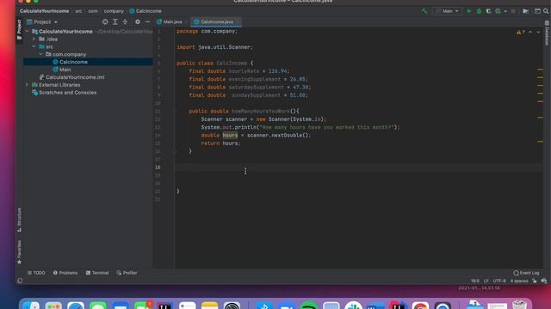Open the Database tool window on the right edge

pos(547,33)
